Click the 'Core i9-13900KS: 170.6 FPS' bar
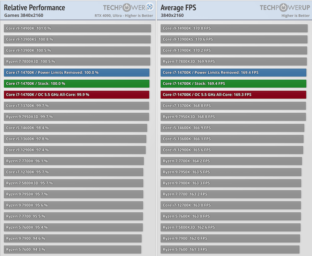312x256 pixels. pyautogui.click(x=234, y=40)
